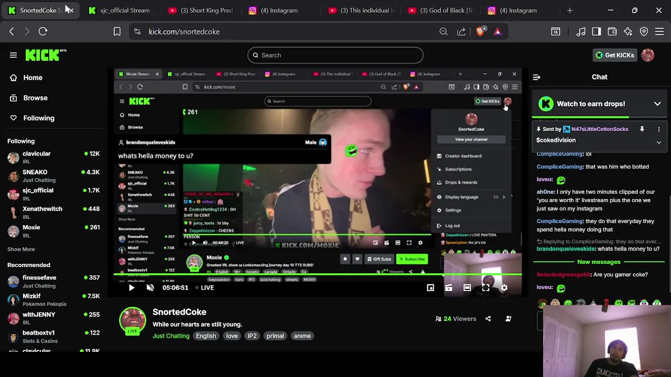Toggle the browser sidebar panel
Screen dimensions: 671x377
tap(597, 31)
